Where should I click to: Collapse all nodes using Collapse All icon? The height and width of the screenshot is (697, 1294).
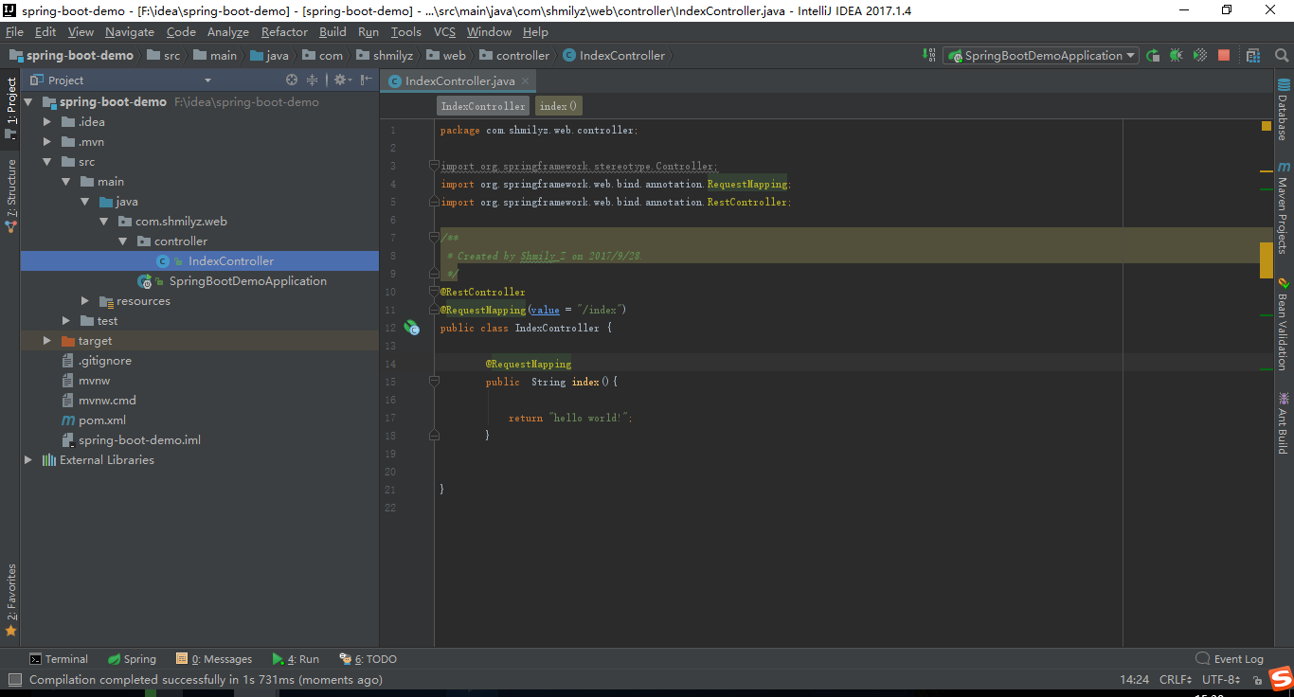click(x=313, y=80)
